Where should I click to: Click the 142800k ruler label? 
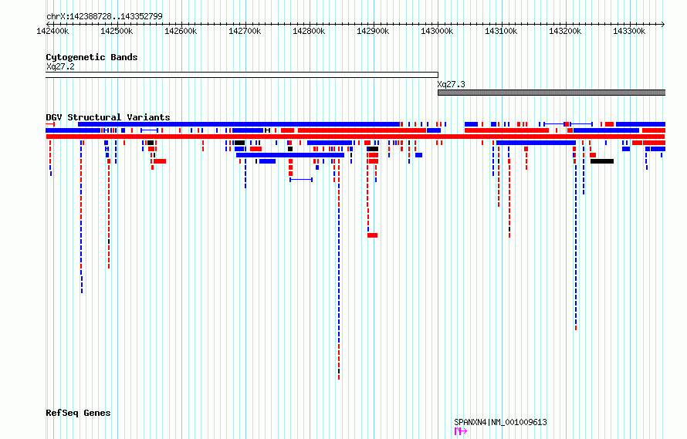309,31
